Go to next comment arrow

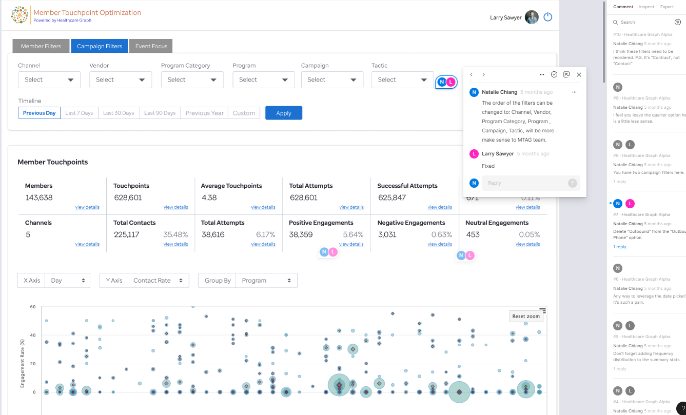[x=483, y=75]
